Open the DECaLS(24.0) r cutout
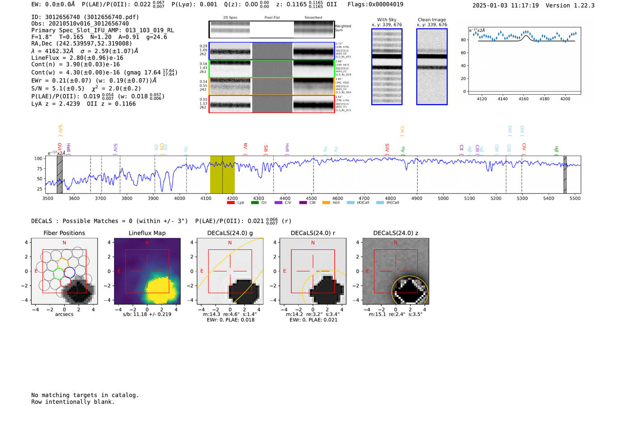626x426 pixels. point(313,271)
